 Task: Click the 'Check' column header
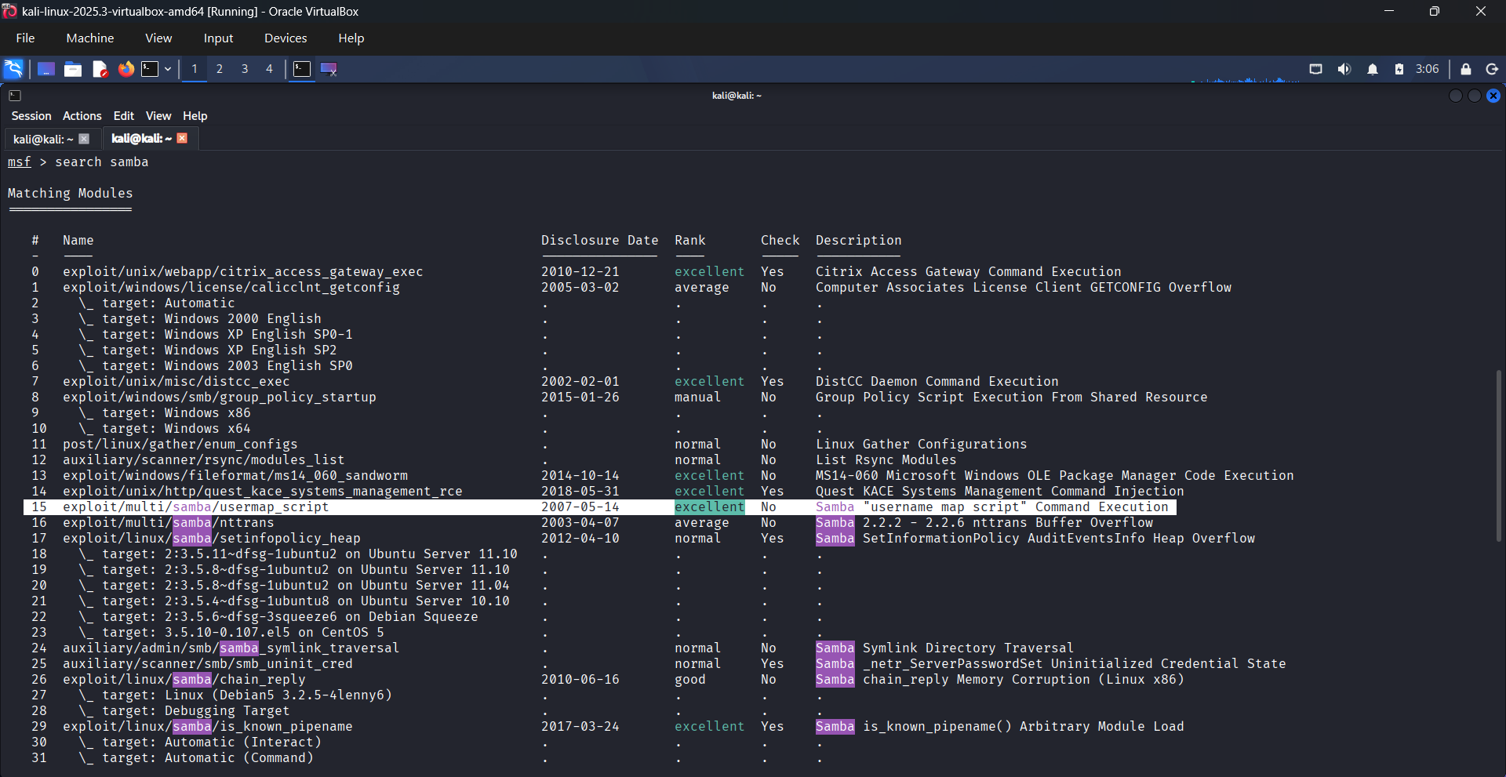pos(780,241)
